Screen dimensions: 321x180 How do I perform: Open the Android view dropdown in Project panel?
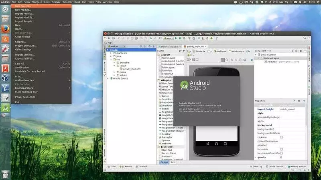(117, 46)
